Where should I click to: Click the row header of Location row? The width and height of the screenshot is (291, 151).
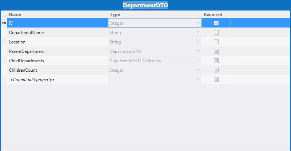point(4,42)
